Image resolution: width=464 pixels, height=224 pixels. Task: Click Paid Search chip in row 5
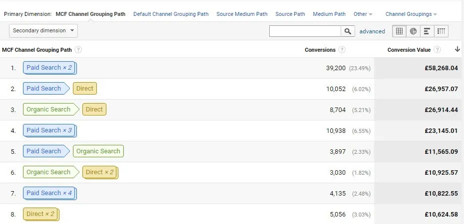[46, 151]
